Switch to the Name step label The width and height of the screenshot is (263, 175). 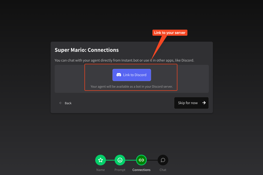click(x=100, y=170)
